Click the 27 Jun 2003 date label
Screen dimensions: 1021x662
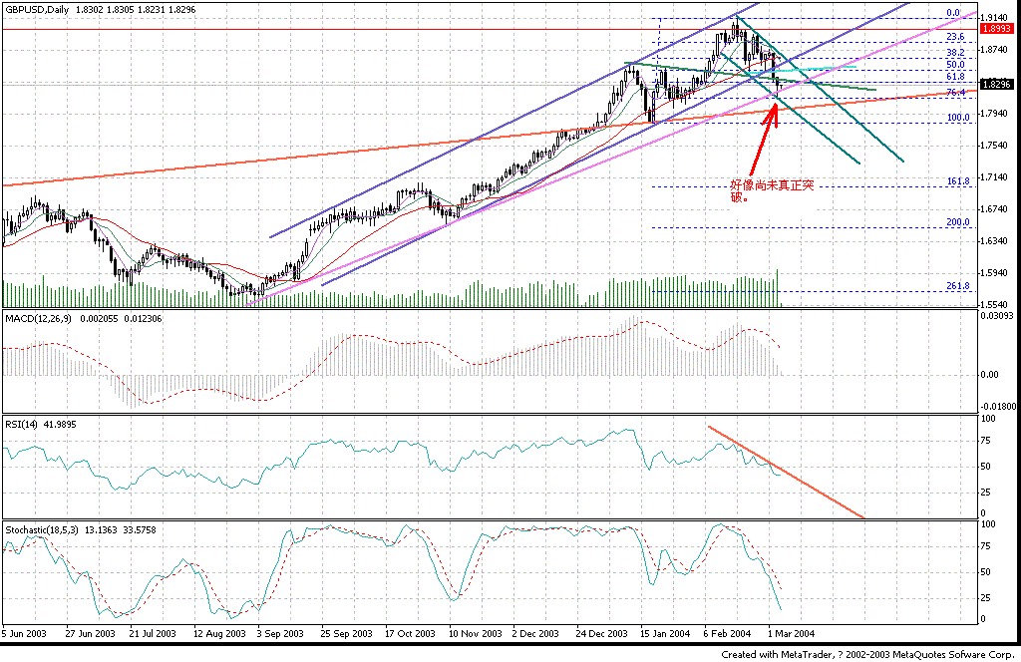coord(91,633)
